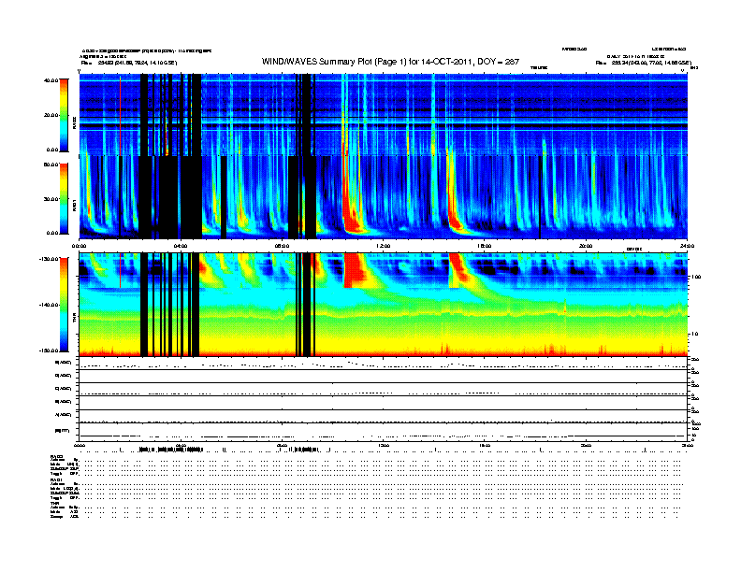Click the 04:00 tick label under RAD1 spectrogram
This screenshot has width=741, height=572.
click(x=181, y=246)
